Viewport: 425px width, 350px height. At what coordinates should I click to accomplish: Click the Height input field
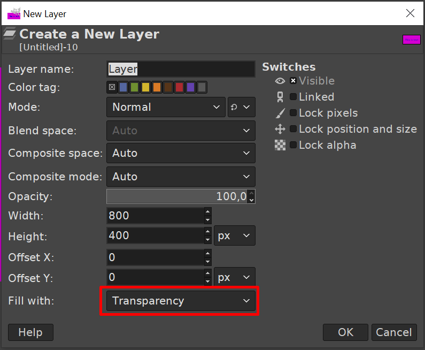coord(156,235)
